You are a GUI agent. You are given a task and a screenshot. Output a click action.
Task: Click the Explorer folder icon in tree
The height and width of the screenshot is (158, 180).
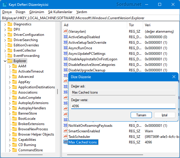[x=10, y=61]
